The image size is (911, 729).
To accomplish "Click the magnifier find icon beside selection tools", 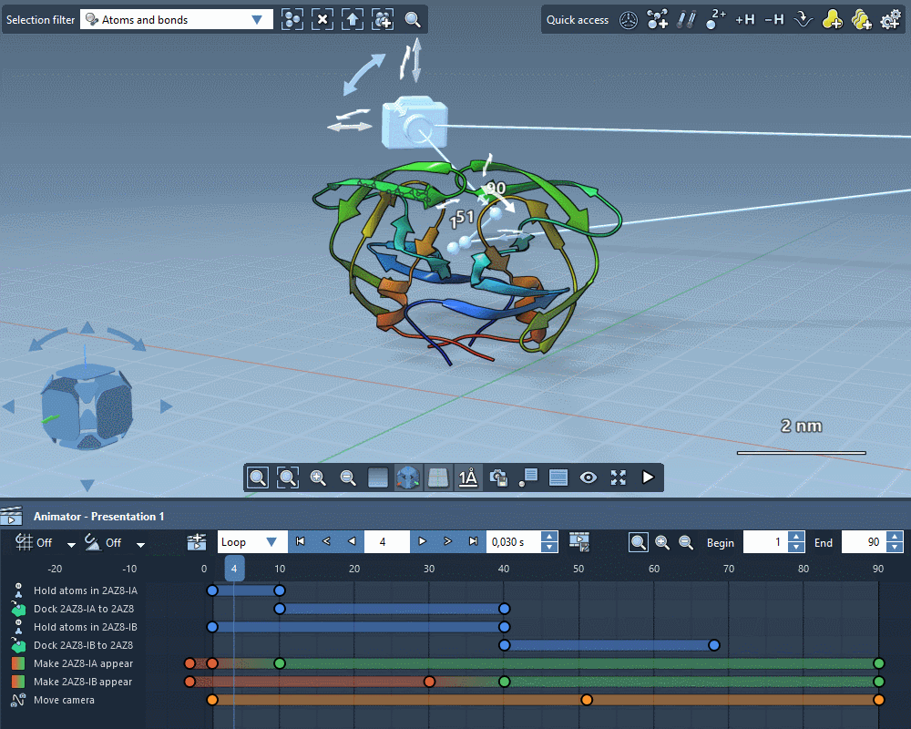I will coord(413,19).
